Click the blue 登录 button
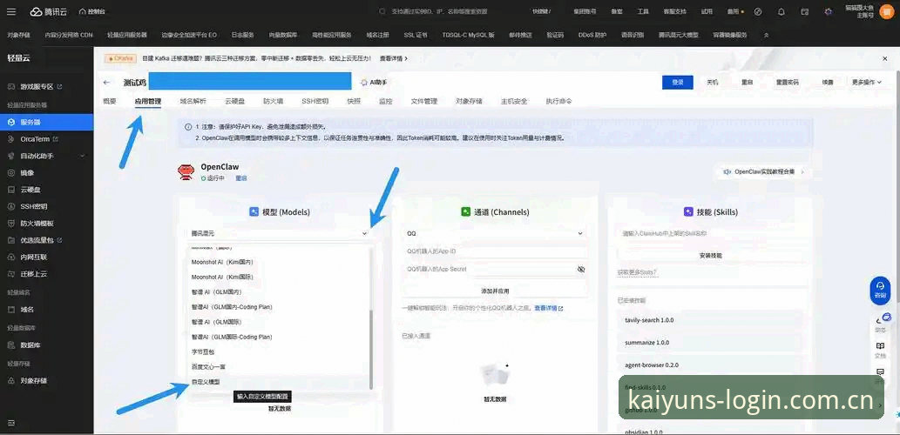Screen dimensions: 900x435 [677, 83]
